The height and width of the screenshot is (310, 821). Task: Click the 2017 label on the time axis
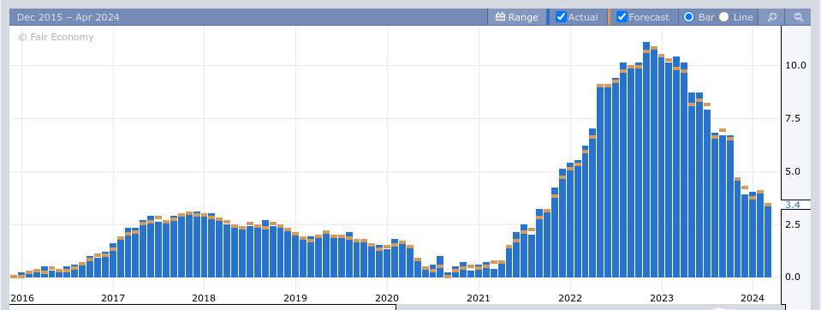pos(113,298)
